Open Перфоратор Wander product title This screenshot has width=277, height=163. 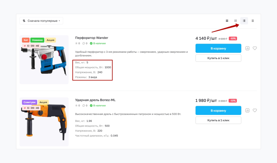coord(92,38)
